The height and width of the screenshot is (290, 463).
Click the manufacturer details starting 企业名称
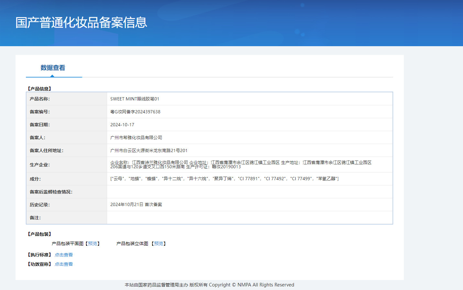click(x=241, y=165)
